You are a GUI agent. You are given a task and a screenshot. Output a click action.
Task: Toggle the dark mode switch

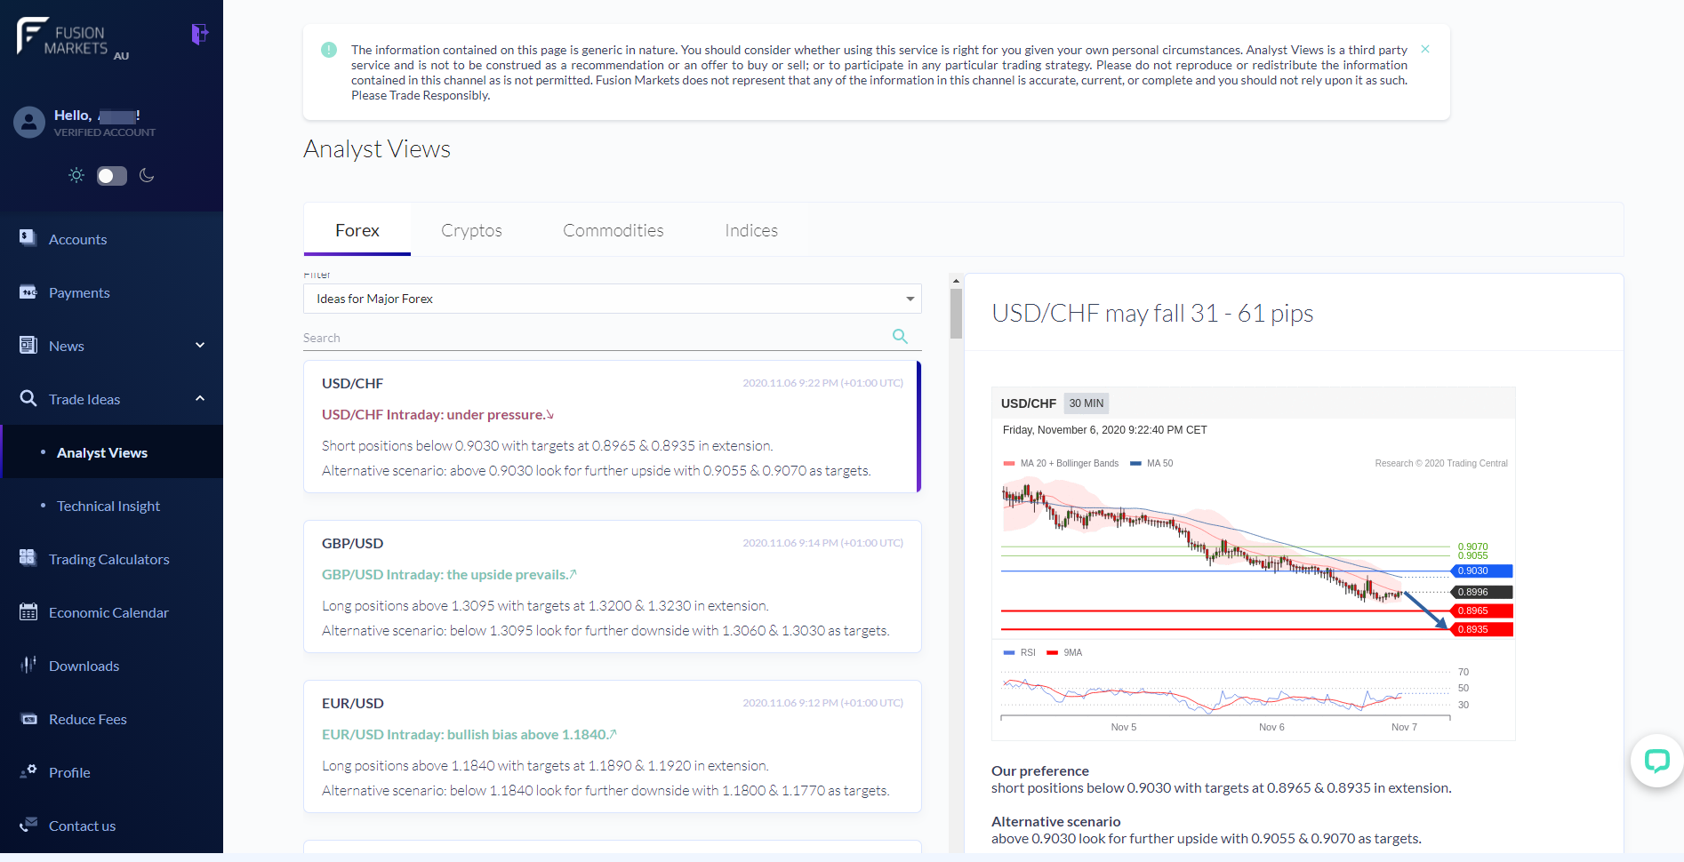pos(112,176)
